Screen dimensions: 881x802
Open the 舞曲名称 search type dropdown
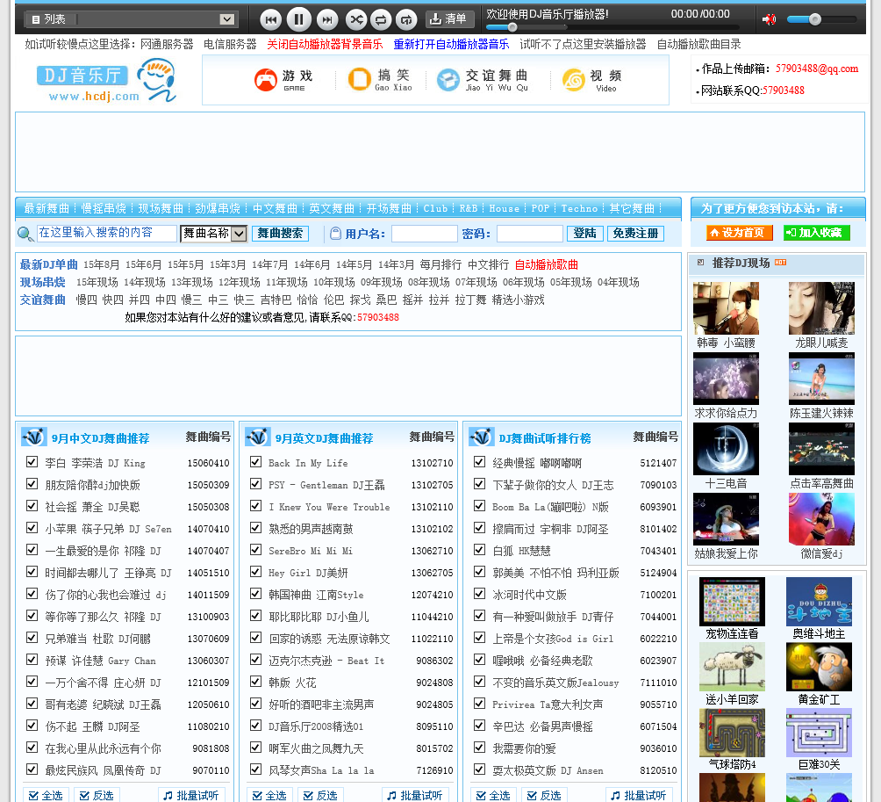coord(213,234)
